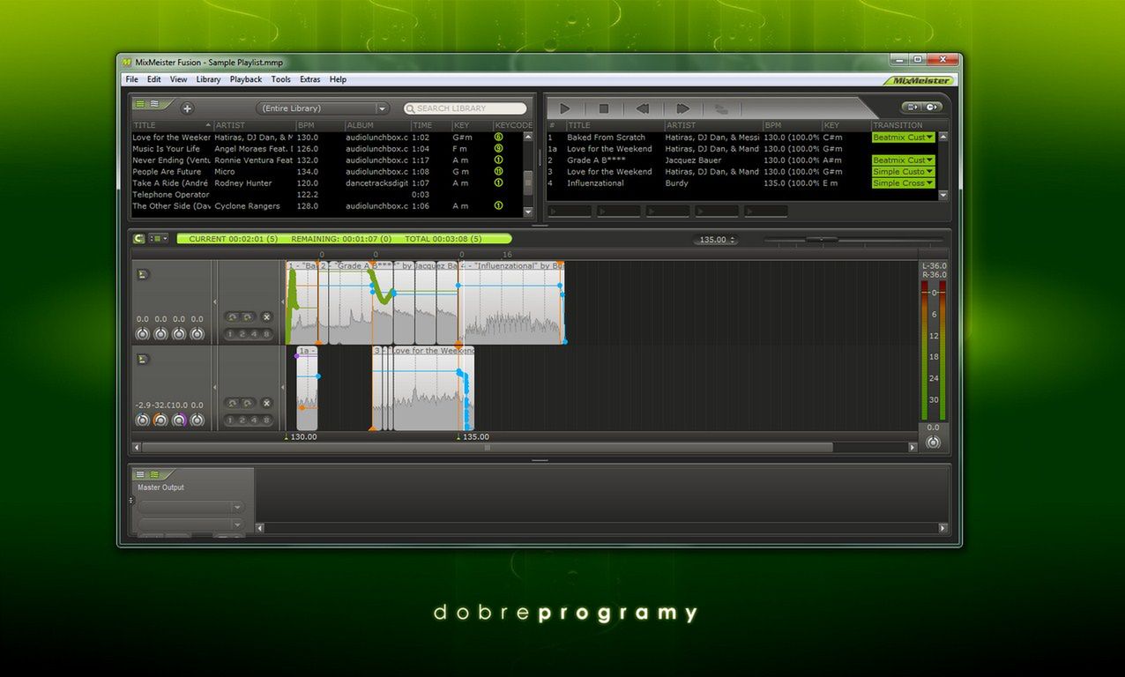The height and width of the screenshot is (677, 1125).
Task: Open the Edit menu
Action: [x=153, y=79]
